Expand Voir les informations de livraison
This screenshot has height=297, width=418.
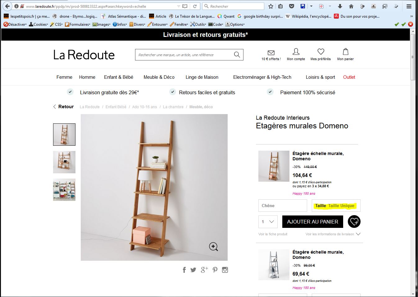tap(333, 234)
